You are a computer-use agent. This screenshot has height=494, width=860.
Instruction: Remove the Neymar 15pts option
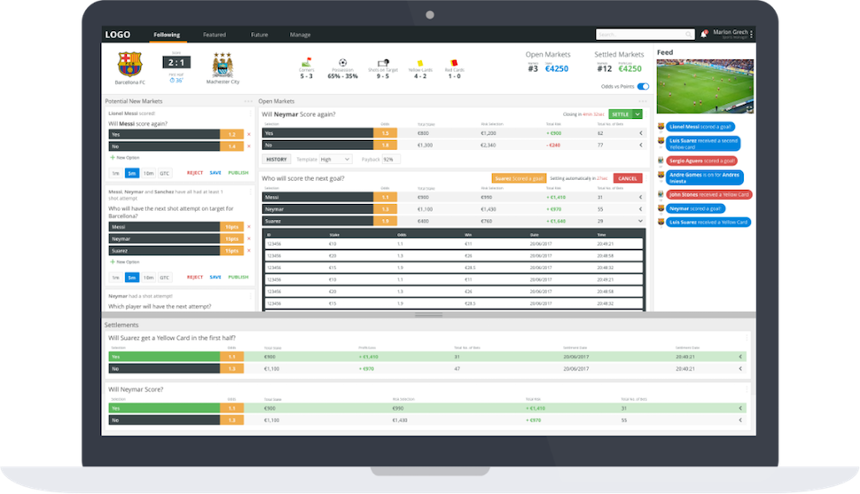pyautogui.click(x=249, y=239)
